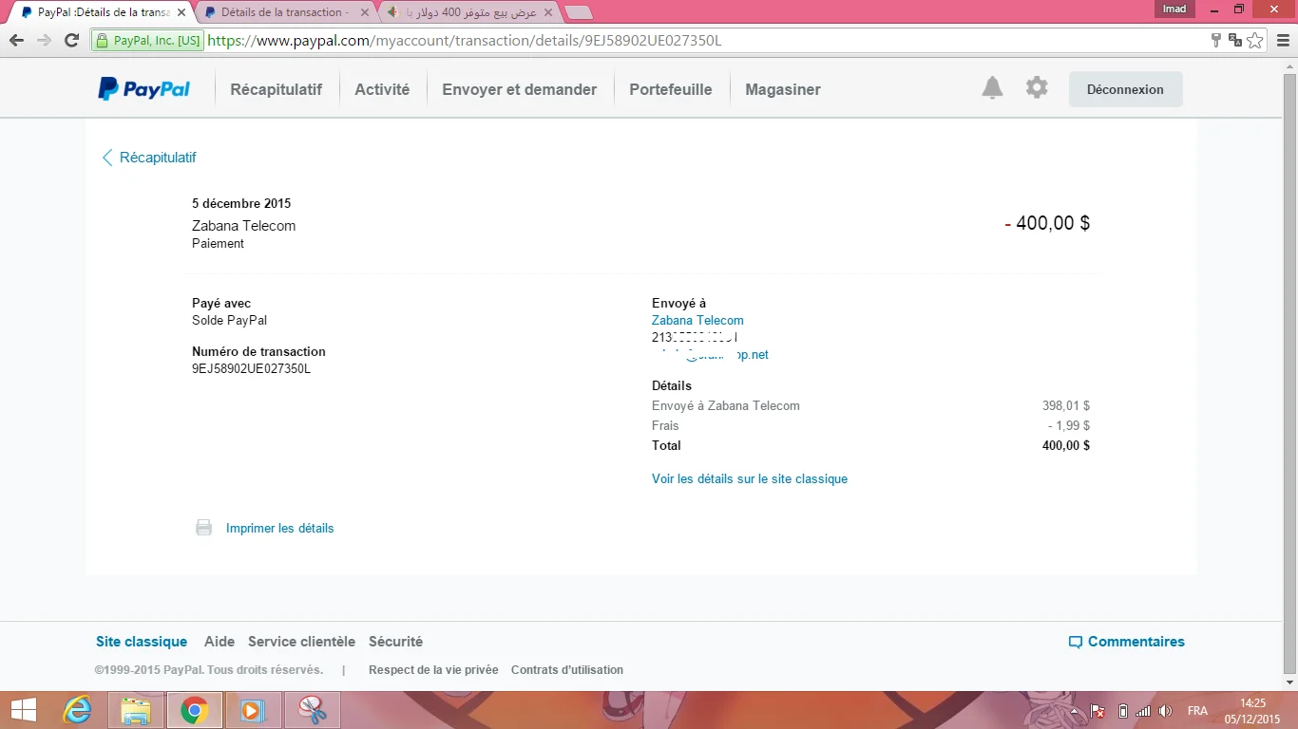Reload the page with the refresh icon
This screenshot has width=1298, height=729.
71,41
